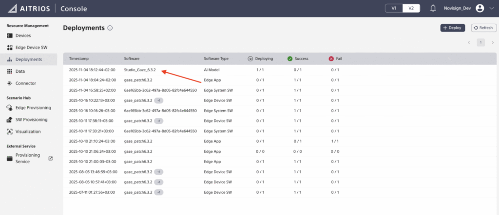Click the Connector icon in sidebar
Screen dimensions: 499x215
pos(10,83)
